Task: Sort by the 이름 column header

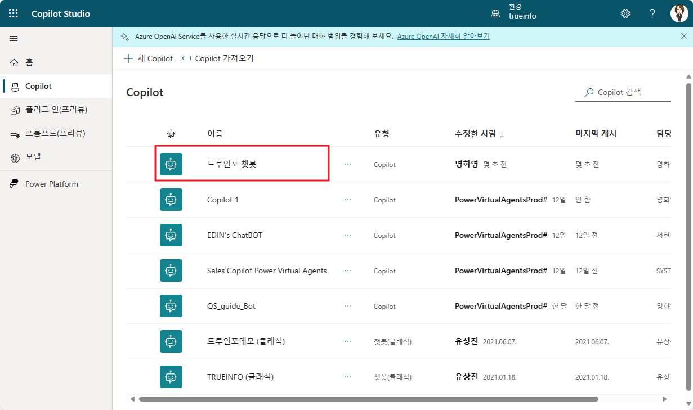Action: coord(215,134)
